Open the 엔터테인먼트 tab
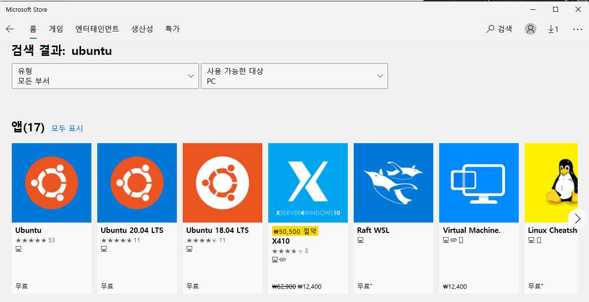The width and height of the screenshot is (589, 302). click(x=97, y=29)
